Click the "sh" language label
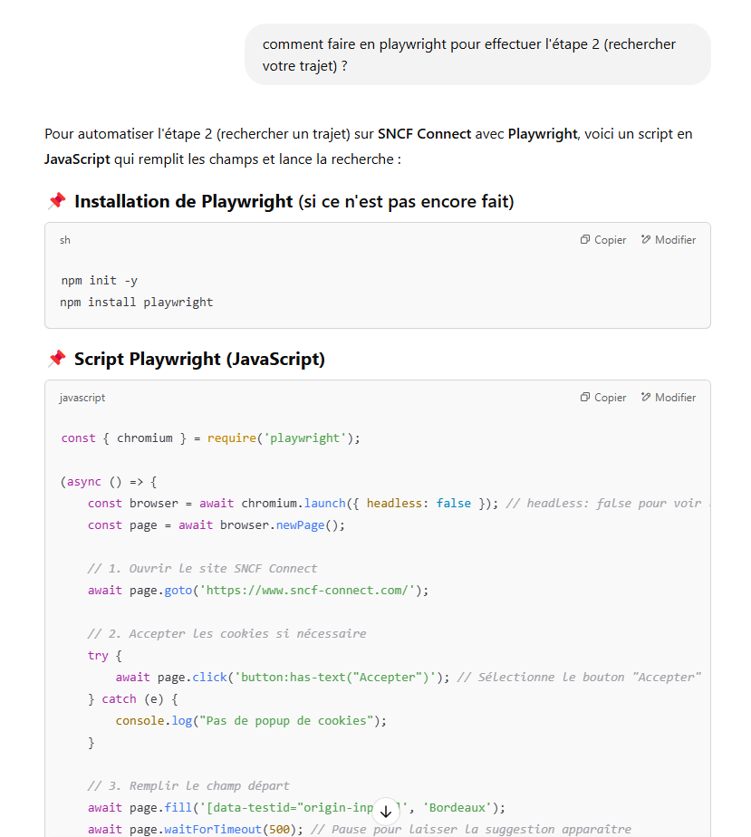The height and width of the screenshot is (837, 751). pyautogui.click(x=65, y=240)
